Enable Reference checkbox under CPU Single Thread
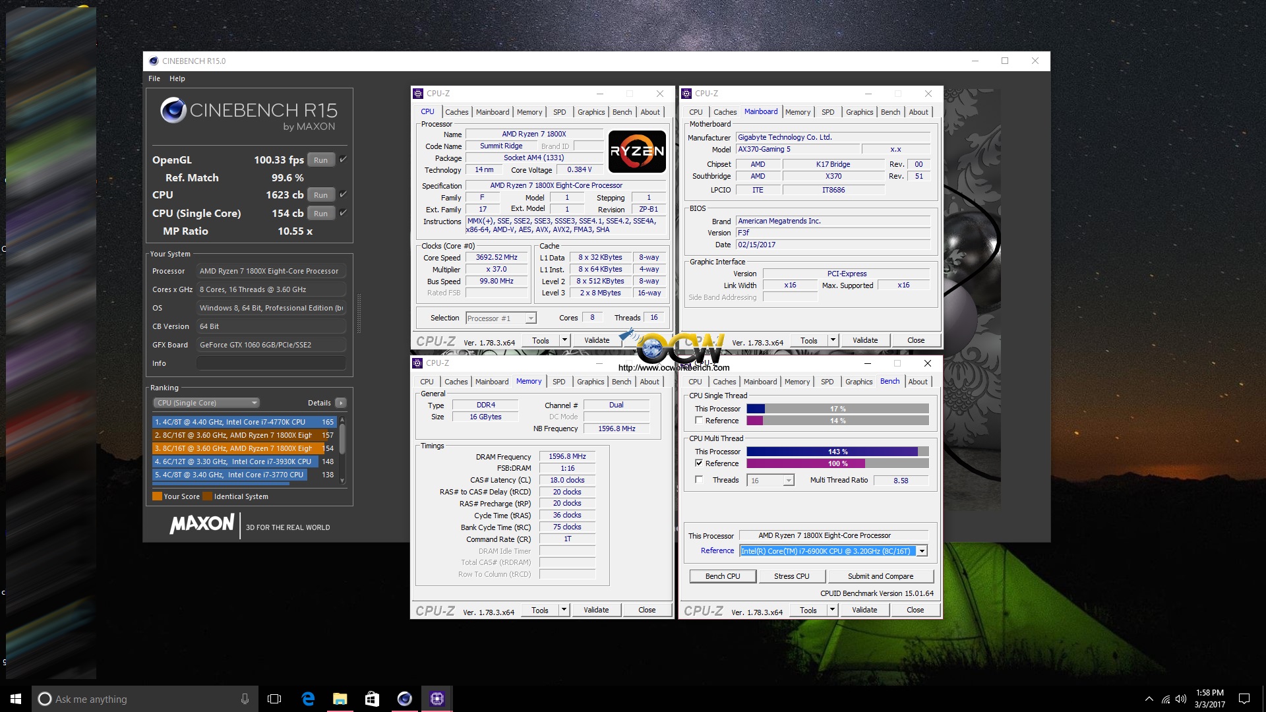 pyautogui.click(x=699, y=421)
